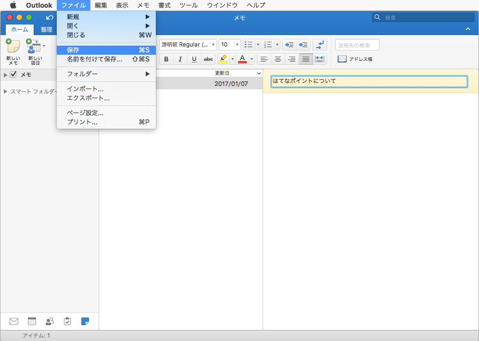Create a new memo with 新しいメモ icon
479x341 pixels.
(13, 52)
